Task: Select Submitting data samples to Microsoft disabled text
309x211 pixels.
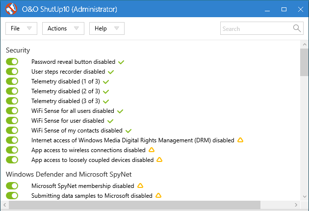Action: 92,196
